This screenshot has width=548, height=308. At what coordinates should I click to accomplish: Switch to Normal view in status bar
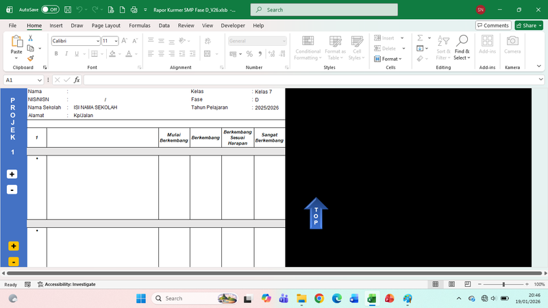(x=435, y=284)
